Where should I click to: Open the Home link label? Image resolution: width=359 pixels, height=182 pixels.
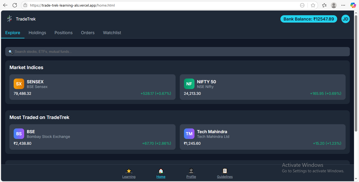tap(161, 177)
